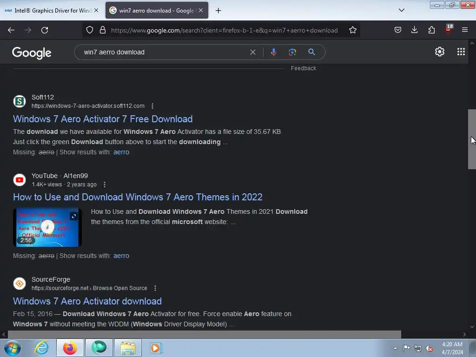This screenshot has width=476, height=357.
Task: Close the win7 aerro download tab
Action: pyautogui.click(x=201, y=10)
